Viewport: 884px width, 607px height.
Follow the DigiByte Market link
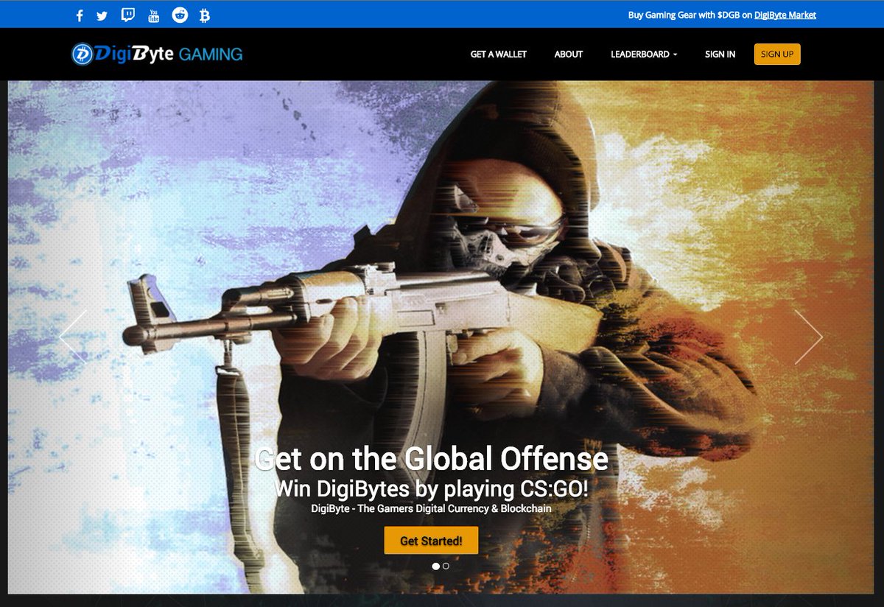785,15
